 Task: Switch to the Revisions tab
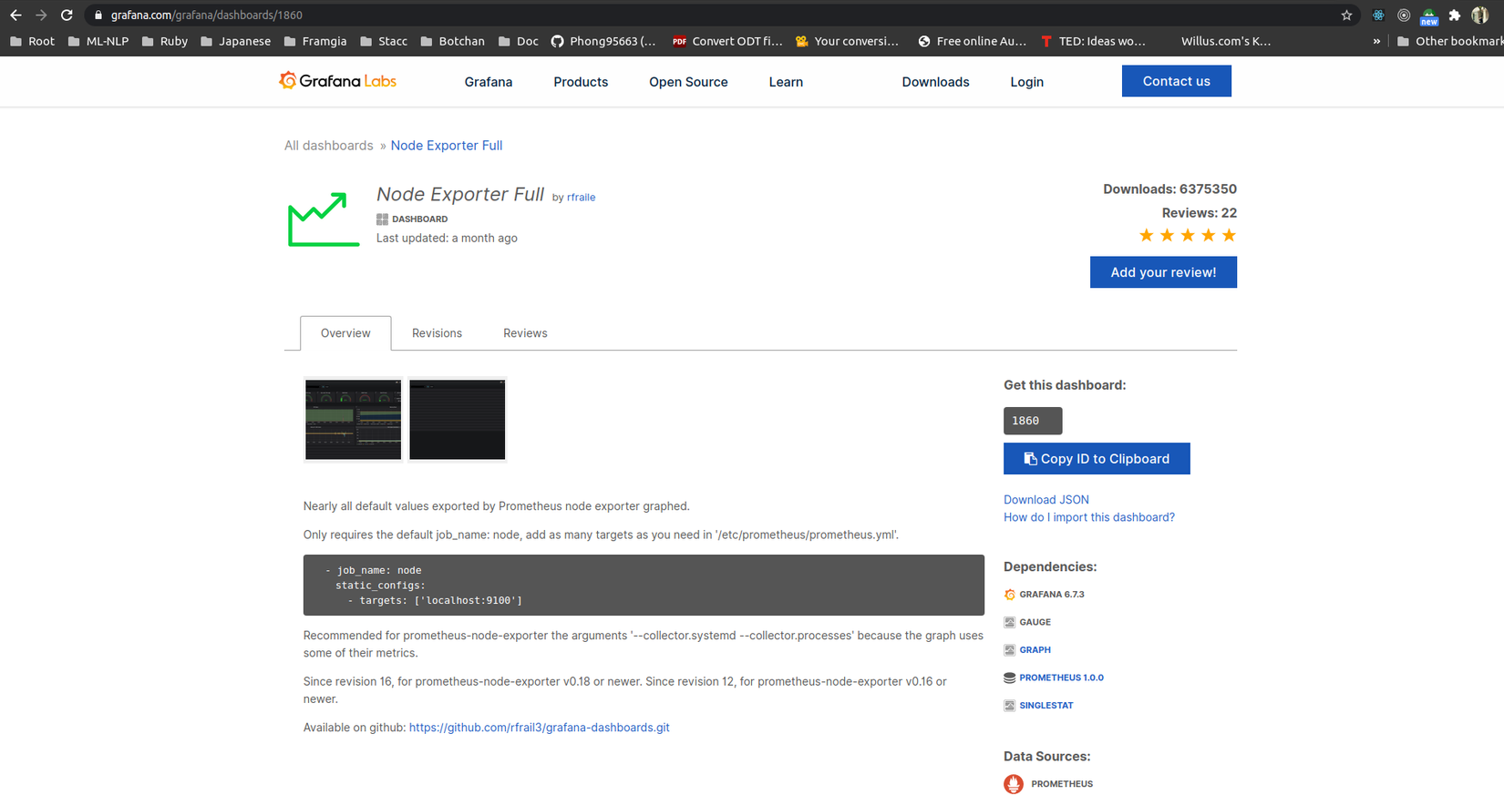pyautogui.click(x=437, y=333)
